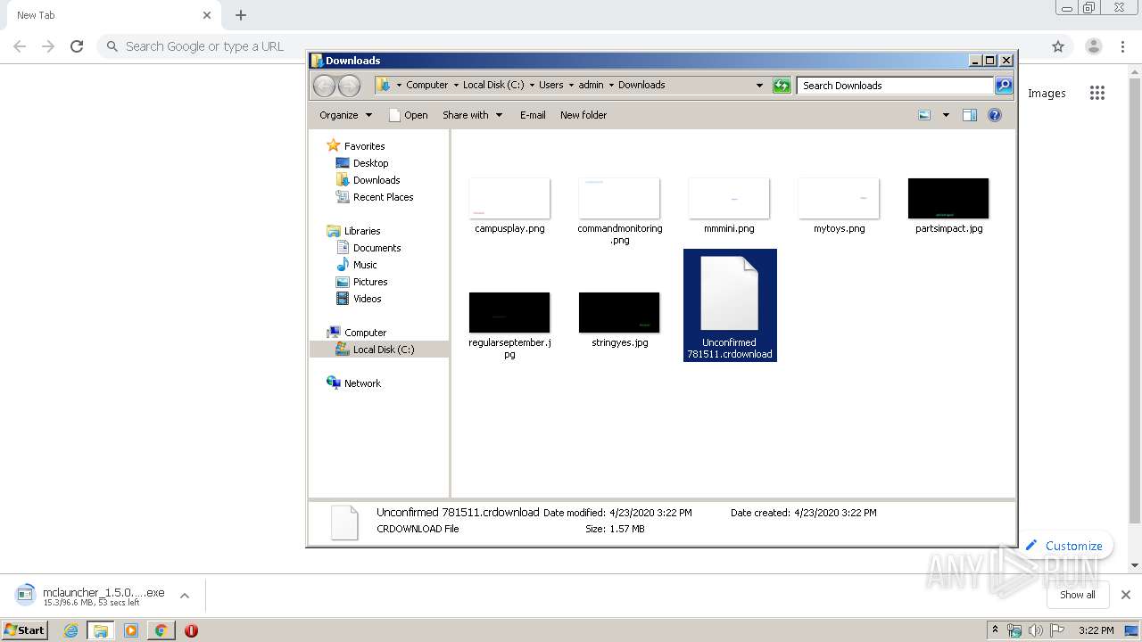Select Computer in navigation pane
This screenshot has width=1142, height=642.
[357, 333]
